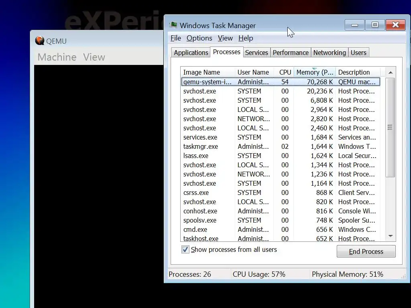Click the Console Wi... description cell

point(357,211)
